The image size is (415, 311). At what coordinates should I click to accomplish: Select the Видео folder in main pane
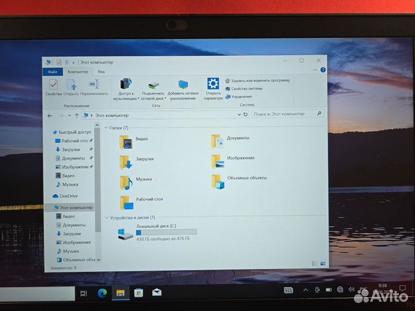point(134,142)
